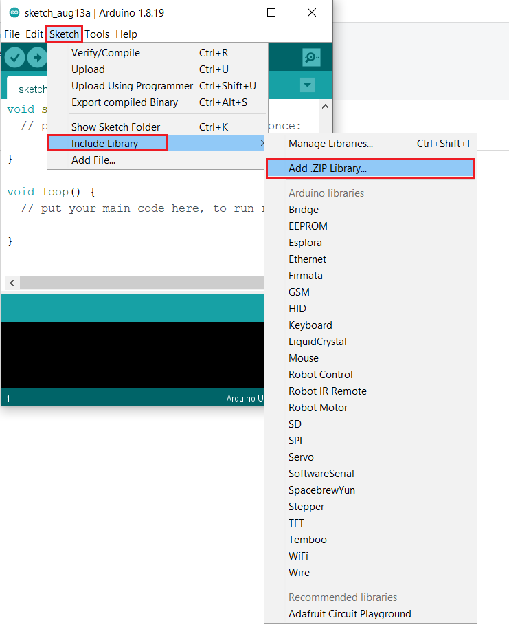This screenshot has height=636, width=509.
Task: Open the tab dropdown arrow button
Action: point(308,85)
